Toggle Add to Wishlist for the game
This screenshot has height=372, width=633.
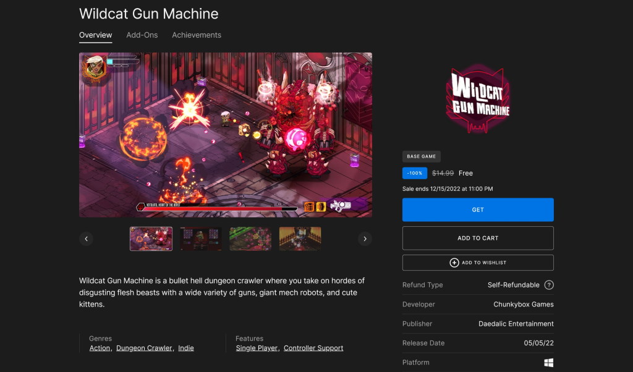click(x=478, y=262)
